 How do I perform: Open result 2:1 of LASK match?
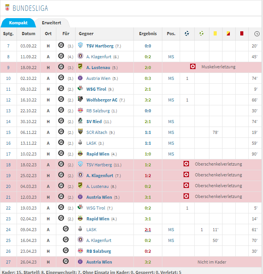click(148, 230)
